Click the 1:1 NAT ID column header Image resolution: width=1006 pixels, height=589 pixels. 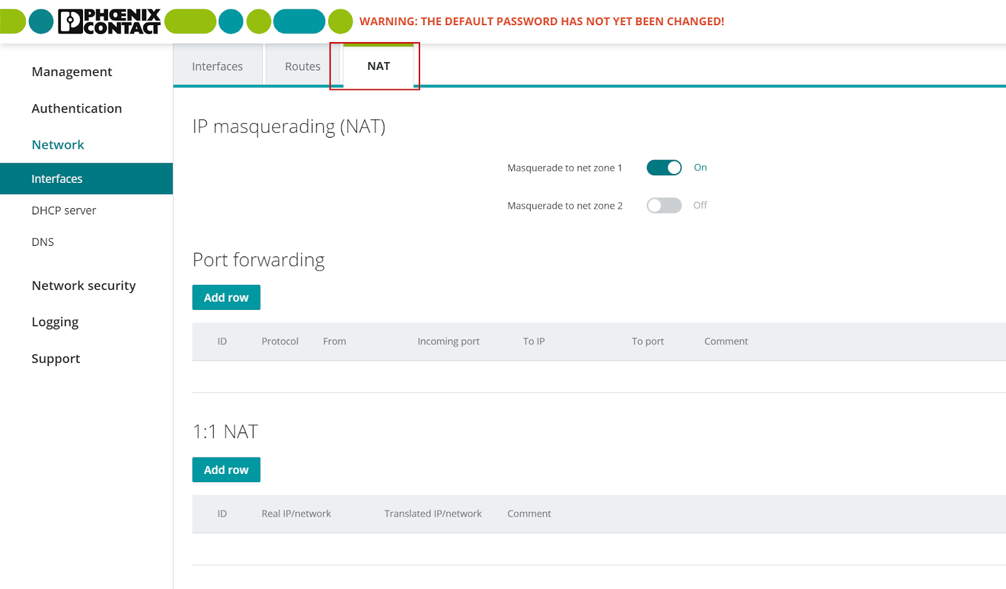pos(222,514)
